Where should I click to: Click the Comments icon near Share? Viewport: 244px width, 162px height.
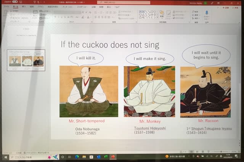coord(218,8)
